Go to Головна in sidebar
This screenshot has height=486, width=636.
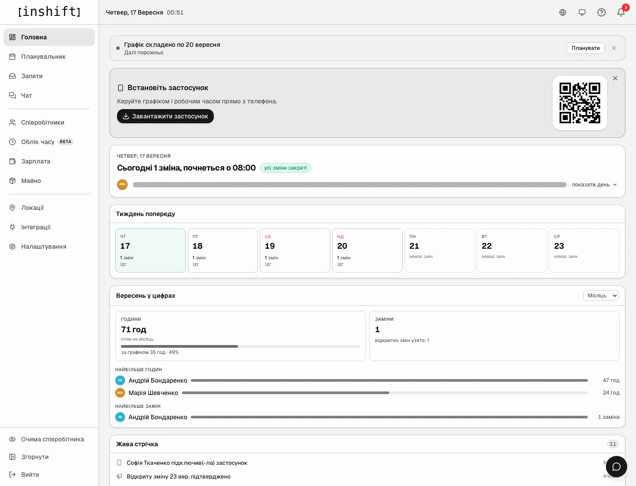(x=49, y=37)
